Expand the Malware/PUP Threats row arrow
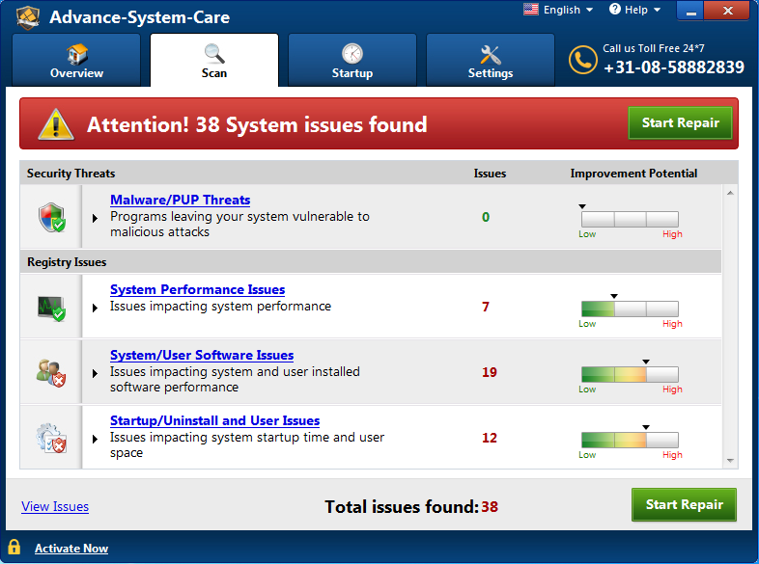 coord(96,219)
